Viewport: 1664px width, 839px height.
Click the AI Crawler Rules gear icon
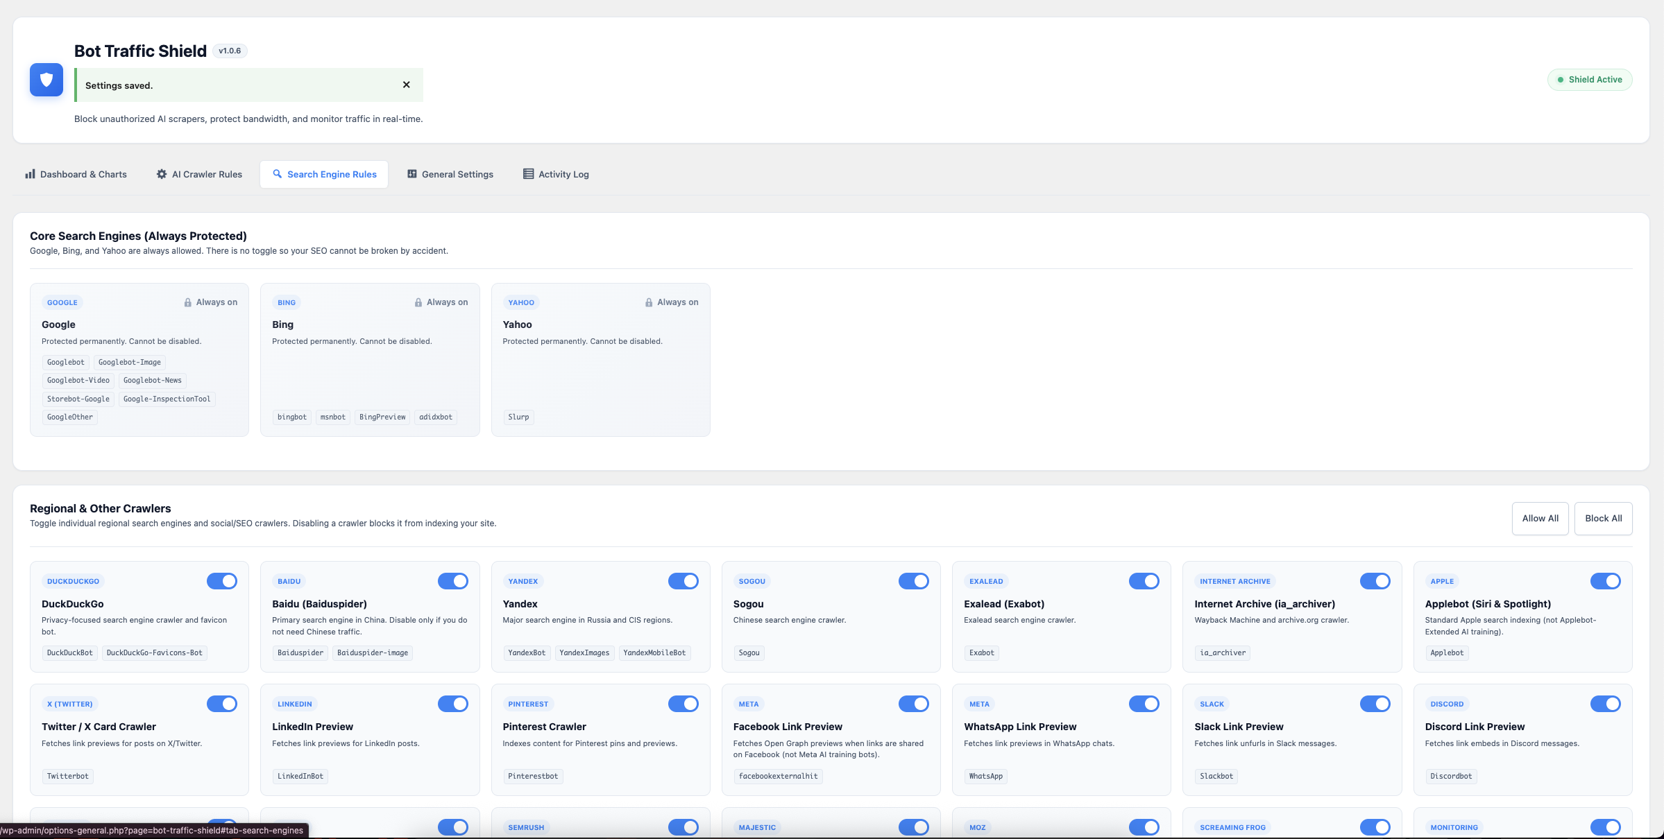pos(162,174)
